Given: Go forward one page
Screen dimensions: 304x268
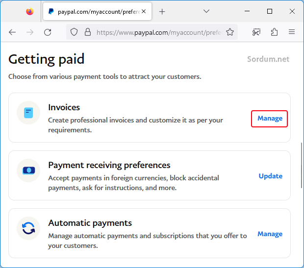Looking at the screenshot, I should point(29,32).
